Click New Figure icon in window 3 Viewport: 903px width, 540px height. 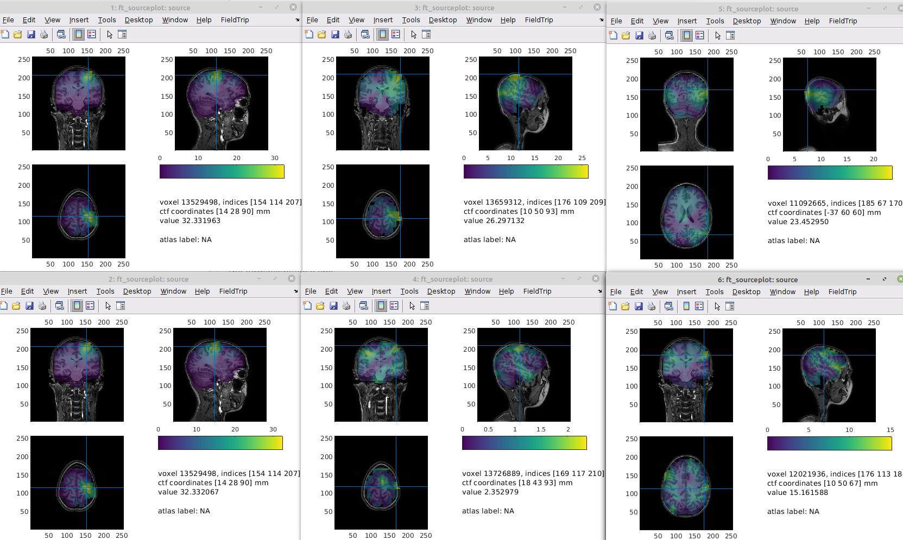[309, 34]
